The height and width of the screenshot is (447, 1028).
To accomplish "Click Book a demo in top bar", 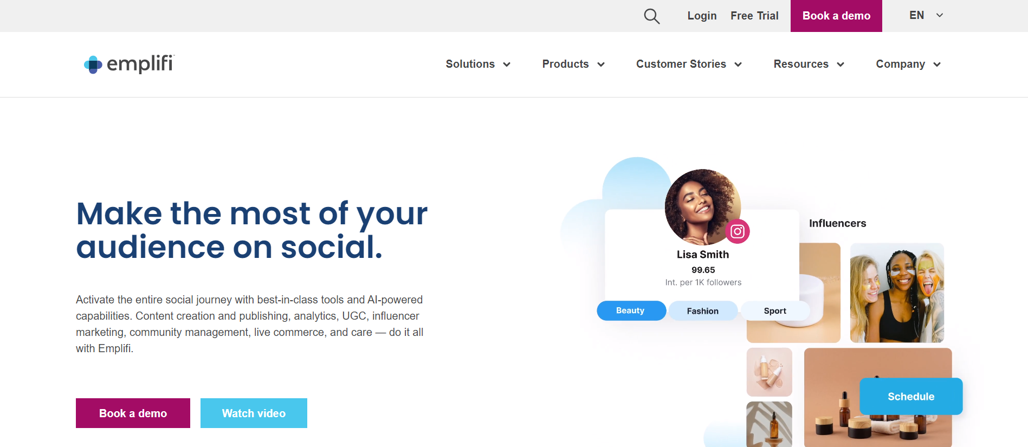I will coord(836,16).
